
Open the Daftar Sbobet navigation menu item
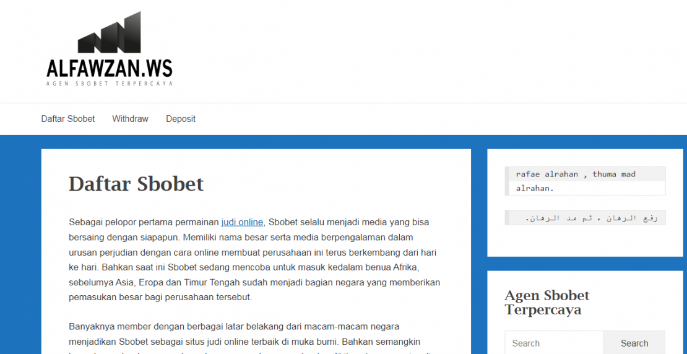(68, 119)
